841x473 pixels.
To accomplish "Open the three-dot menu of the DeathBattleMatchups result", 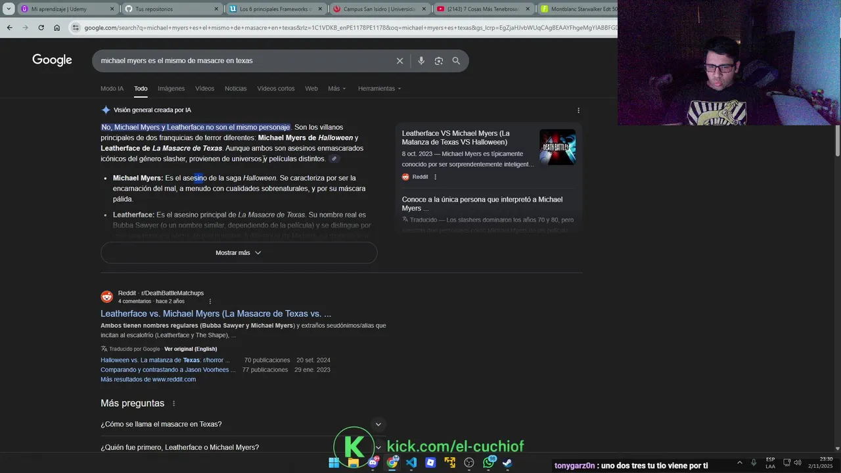I will coord(210,301).
